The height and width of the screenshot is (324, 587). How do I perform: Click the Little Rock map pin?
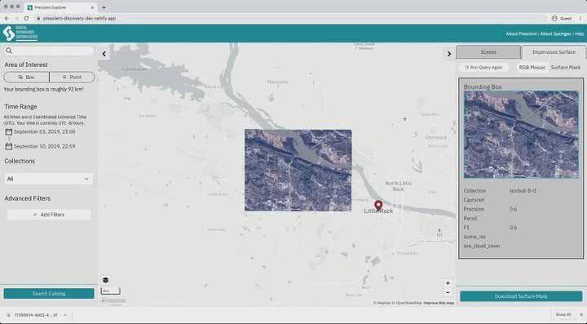pyautogui.click(x=378, y=206)
